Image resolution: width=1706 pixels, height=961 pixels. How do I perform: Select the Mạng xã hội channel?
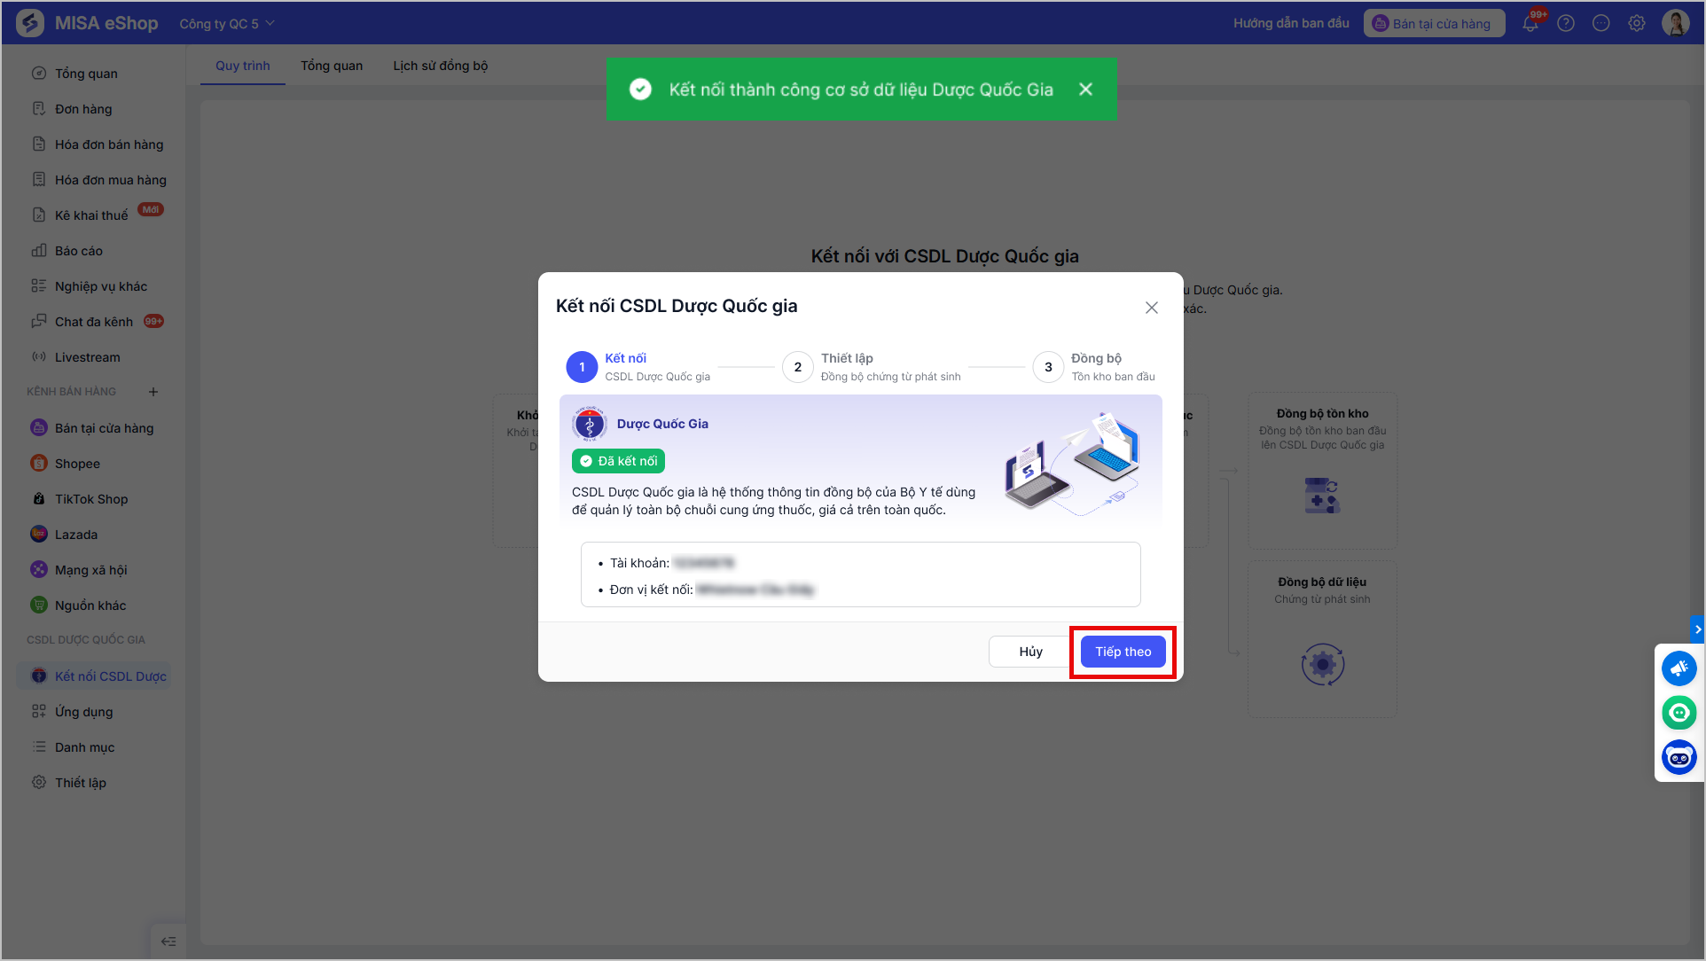91,570
